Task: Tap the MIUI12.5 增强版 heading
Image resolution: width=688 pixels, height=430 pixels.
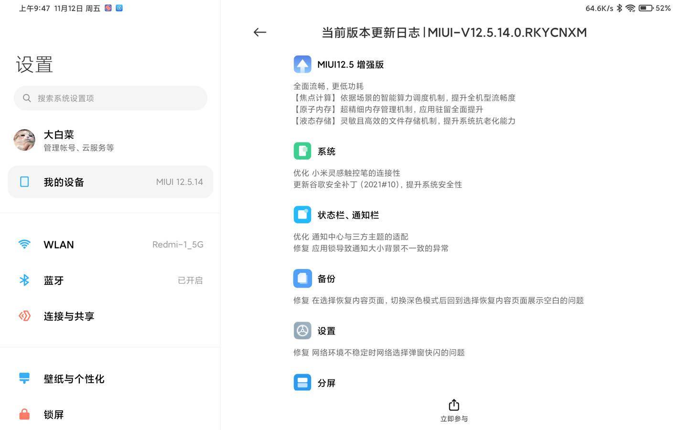Action: [351, 64]
